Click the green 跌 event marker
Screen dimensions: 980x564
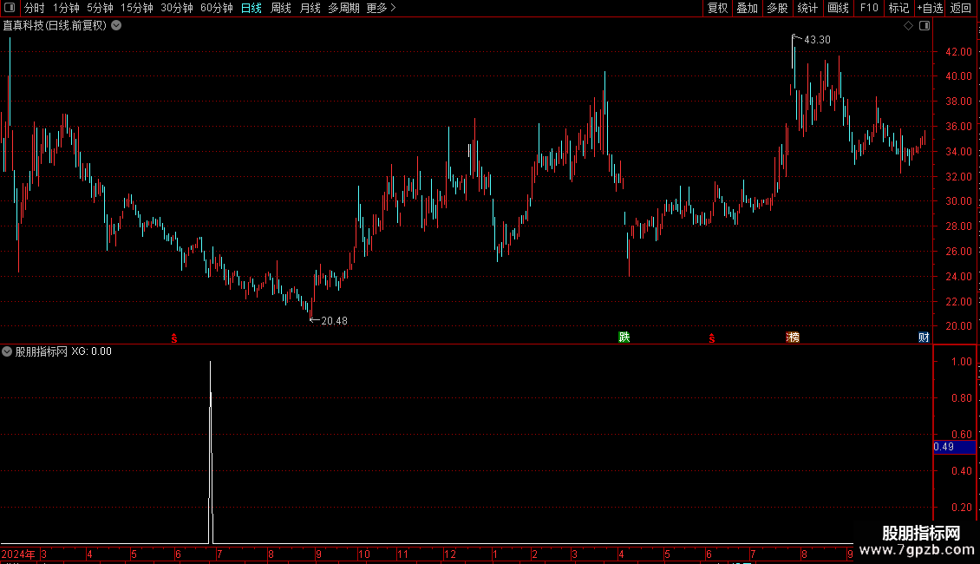[x=624, y=337]
